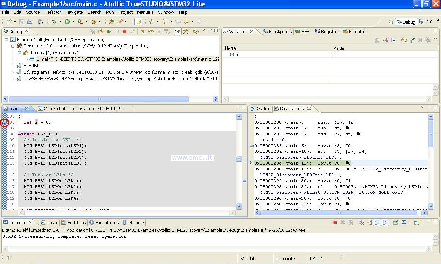Toggle the Use Step Filters icon in Debug view
The height and width of the screenshot is (264, 441).
pos(185,31)
